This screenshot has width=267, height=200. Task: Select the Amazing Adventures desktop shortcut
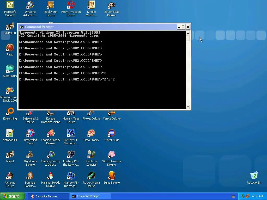click(30, 9)
